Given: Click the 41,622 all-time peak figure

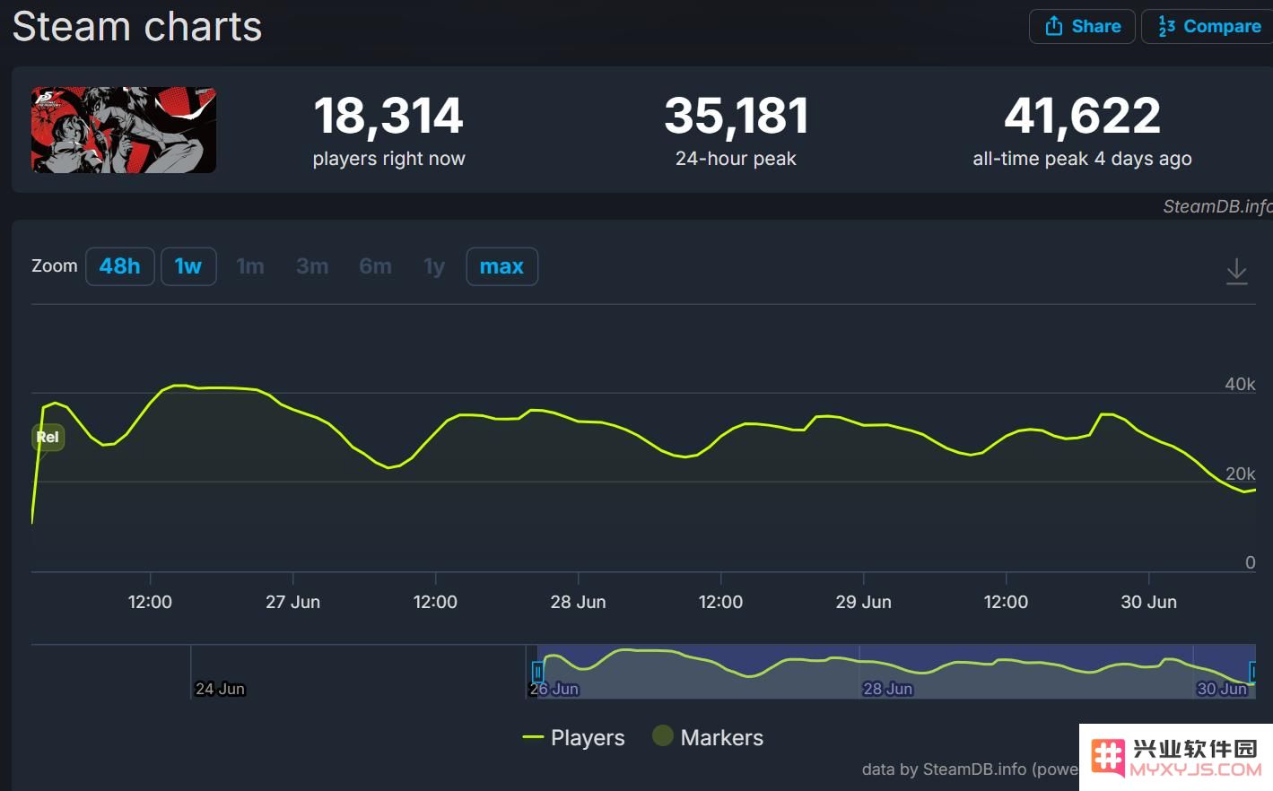Looking at the screenshot, I should (x=1082, y=116).
